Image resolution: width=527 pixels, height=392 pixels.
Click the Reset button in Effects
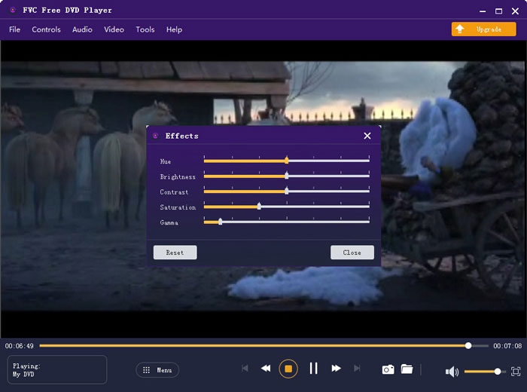tap(175, 253)
